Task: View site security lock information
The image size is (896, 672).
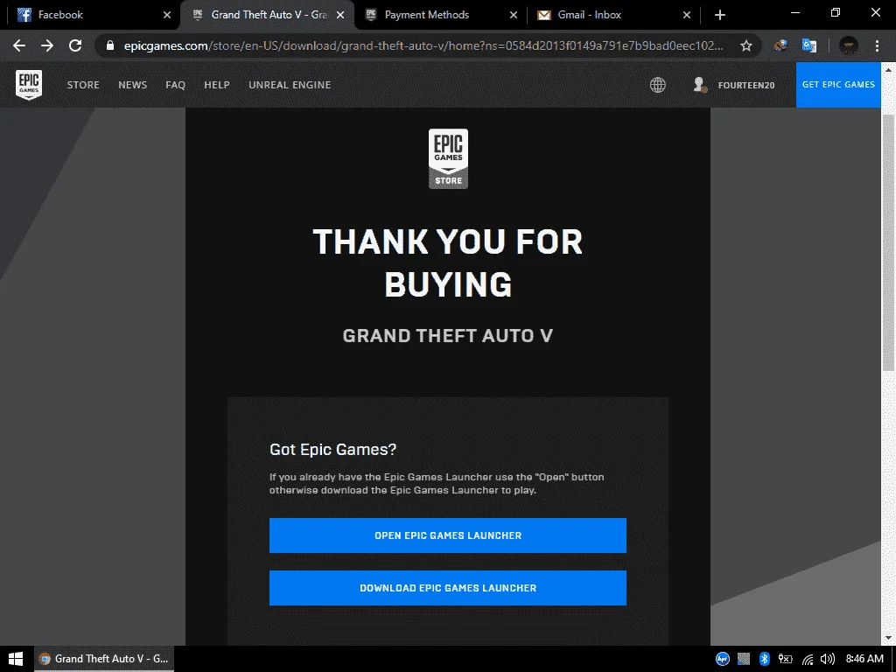Action: 110,45
